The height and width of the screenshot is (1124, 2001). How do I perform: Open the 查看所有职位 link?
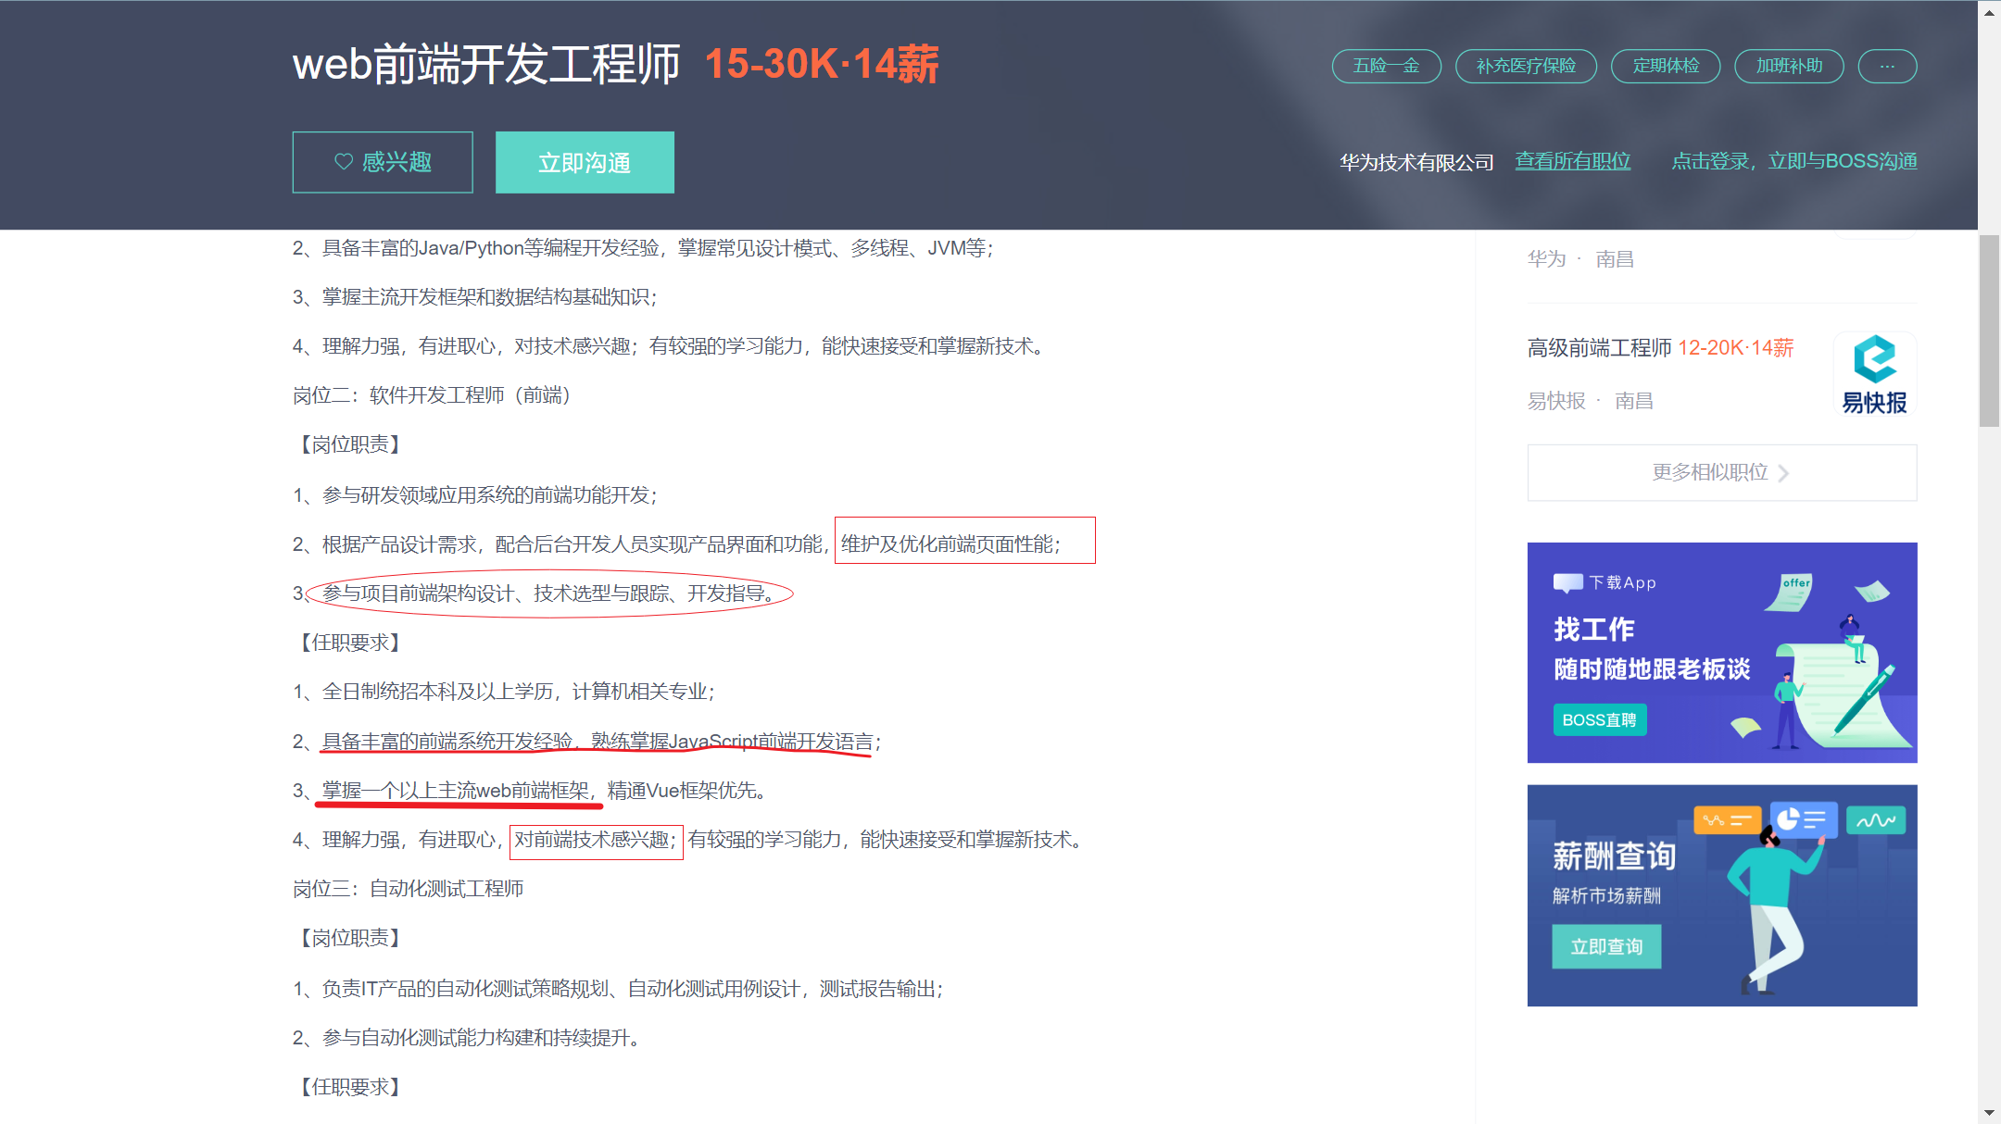(x=1572, y=161)
